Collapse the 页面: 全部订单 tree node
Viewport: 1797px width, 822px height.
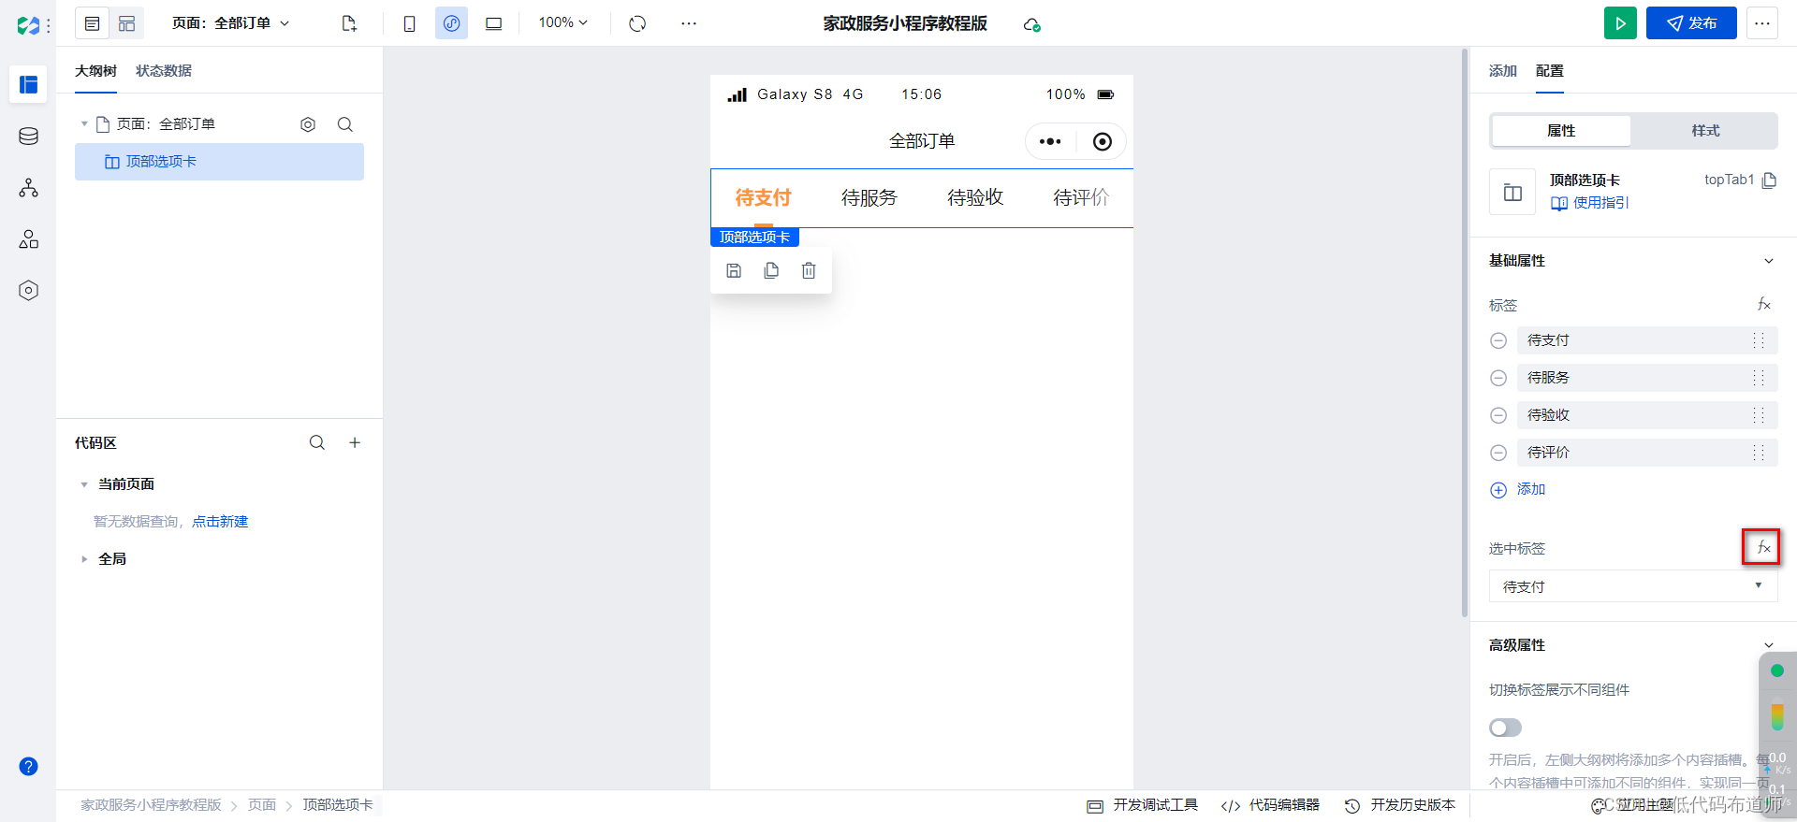pos(84,124)
